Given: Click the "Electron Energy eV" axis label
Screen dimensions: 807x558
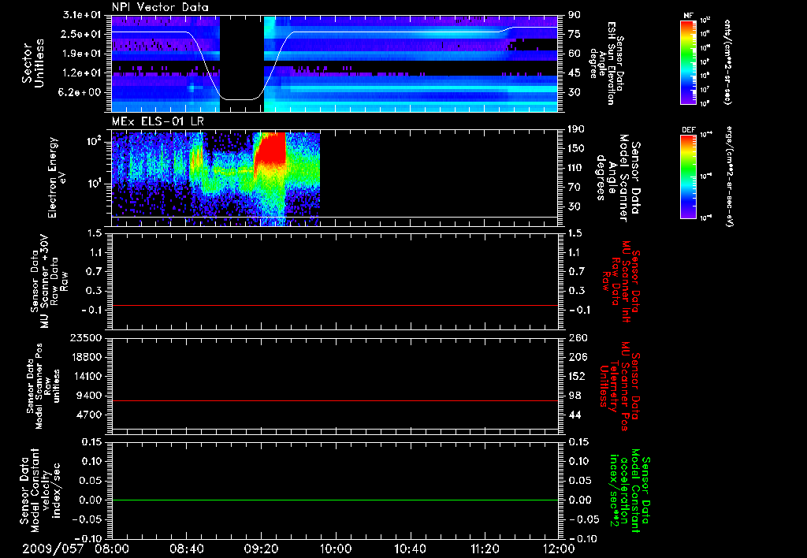Looking at the screenshot, I should tap(57, 177).
